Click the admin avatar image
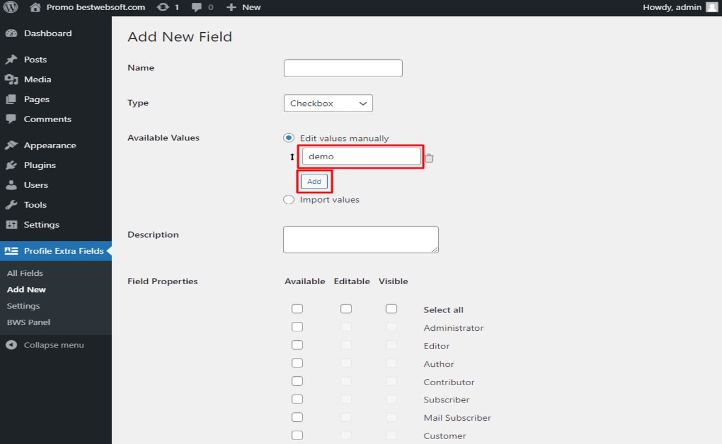722x444 pixels. 711,7
